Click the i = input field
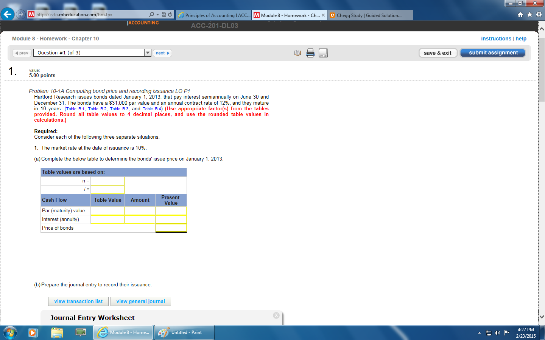 (x=107, y=190)
